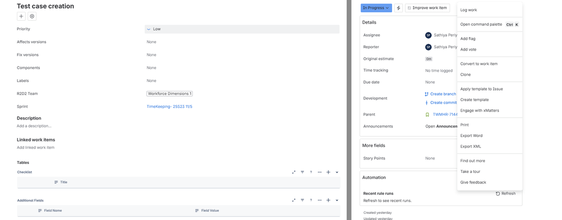Select Create template menu entry
The image size is (562, 220).
[489, 99]
